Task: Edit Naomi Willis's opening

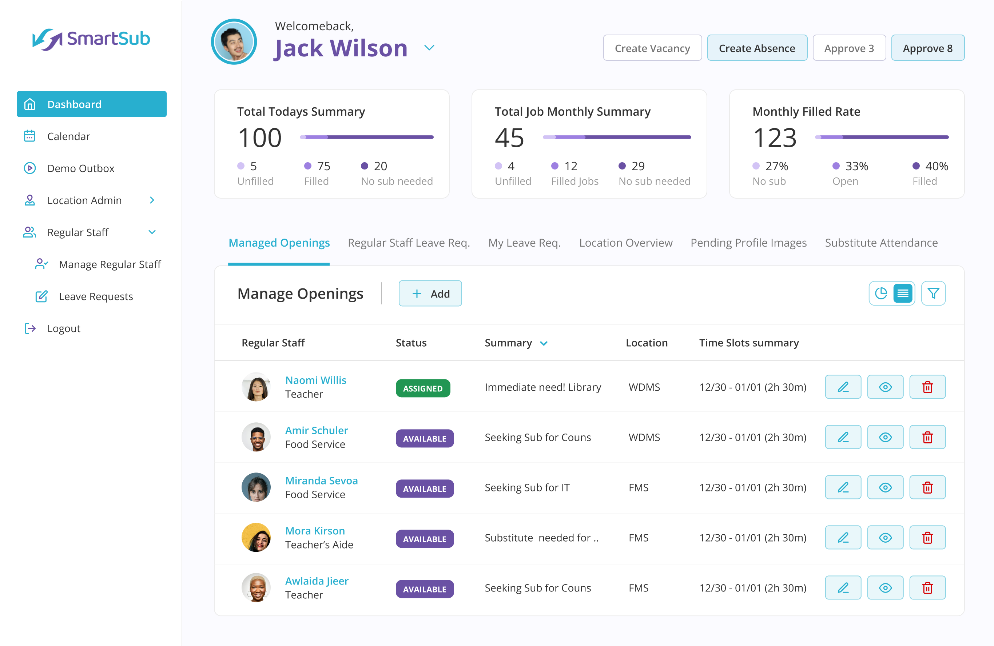Action: 843,387
